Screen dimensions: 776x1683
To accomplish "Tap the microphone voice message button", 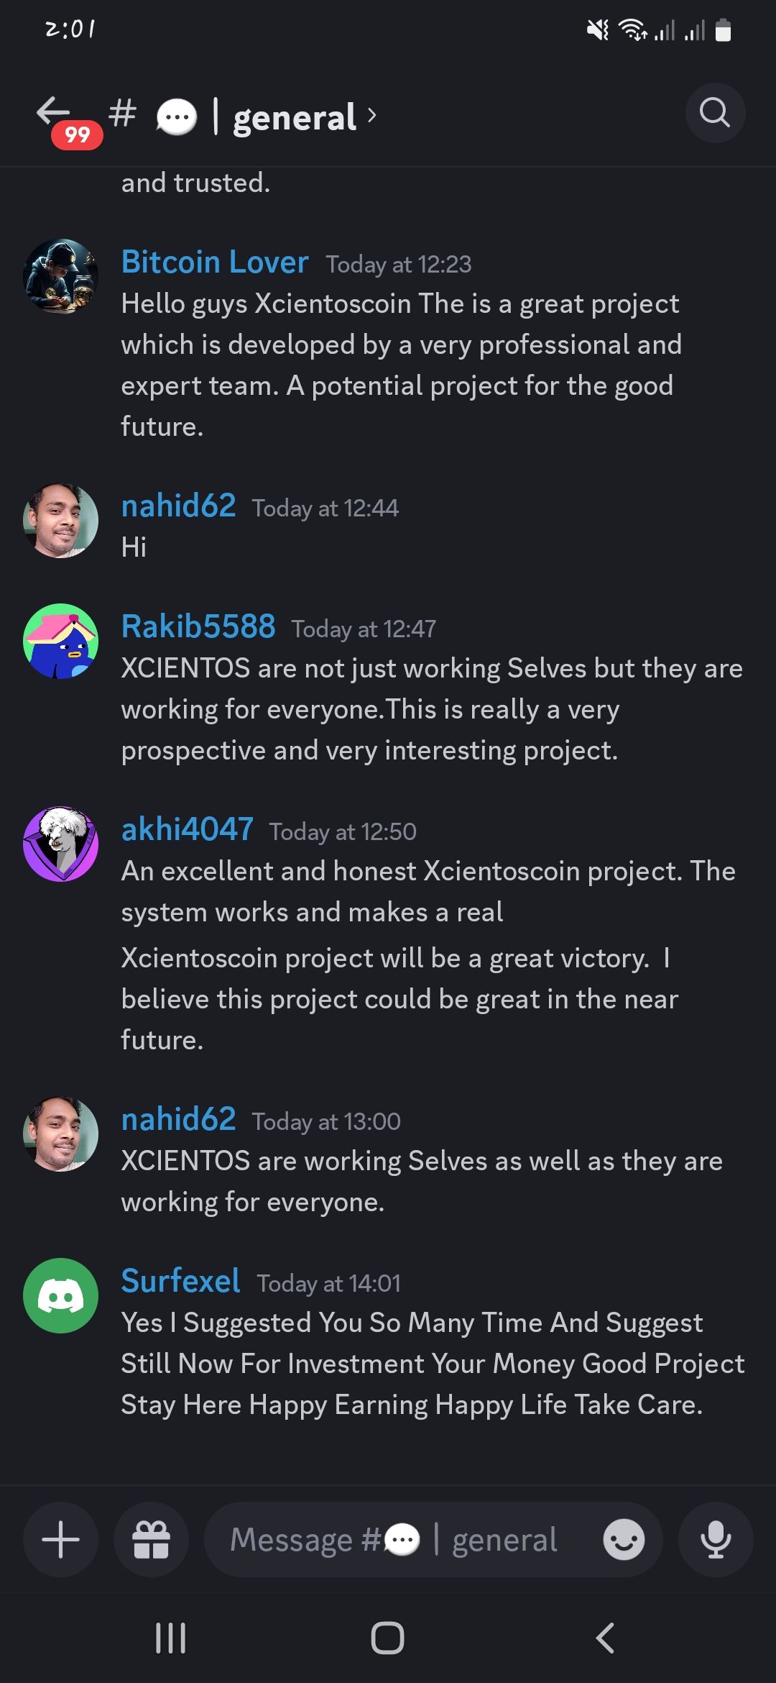I will click(716, 1540).
